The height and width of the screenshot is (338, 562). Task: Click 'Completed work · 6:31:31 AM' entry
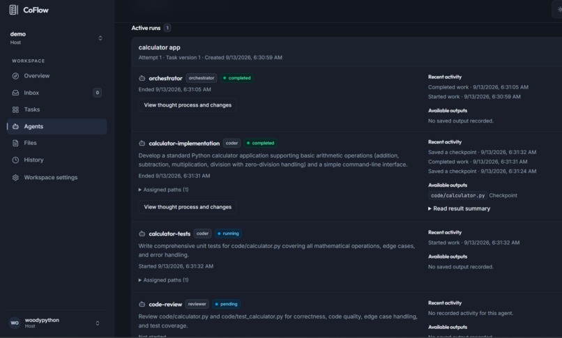(478, 162)
